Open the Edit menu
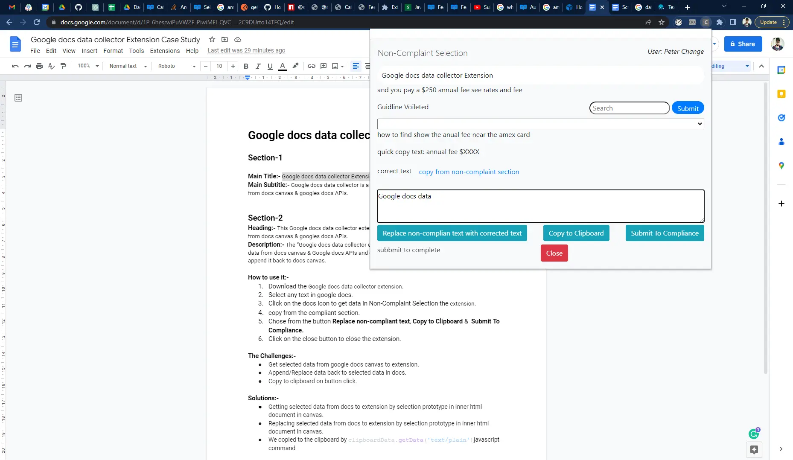The image size is (793, 460). [x=51, y=51]
